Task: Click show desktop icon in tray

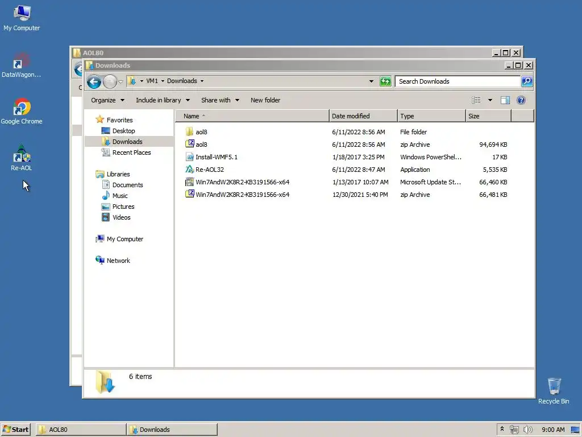Action: click(x=575, y=430)
